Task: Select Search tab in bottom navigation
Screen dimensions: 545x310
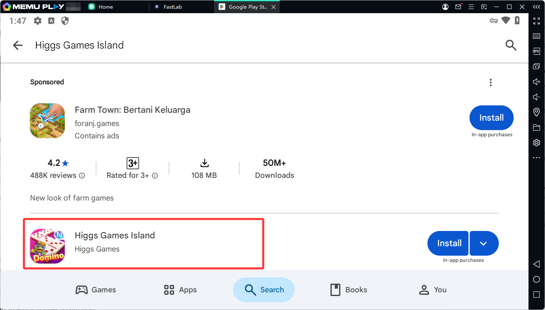Action: click(264, 290)
